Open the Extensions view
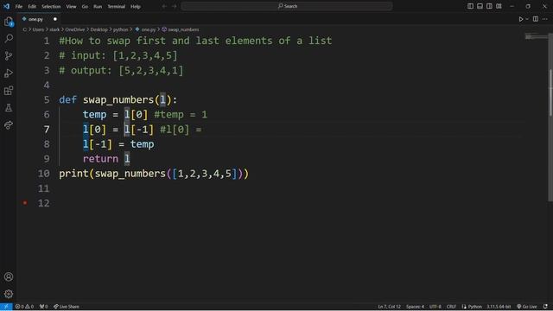This screenshot has width=553, height=311. tap(9, 91)
